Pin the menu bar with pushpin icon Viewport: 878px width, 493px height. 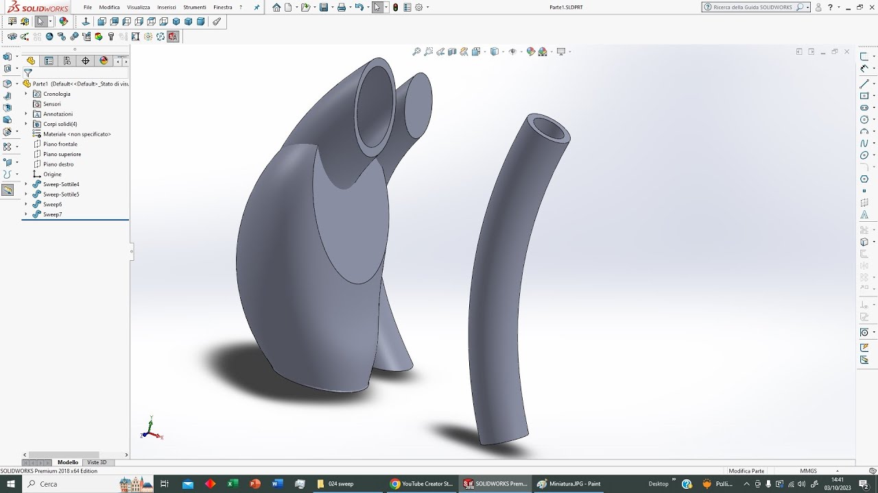pos(257,7)
